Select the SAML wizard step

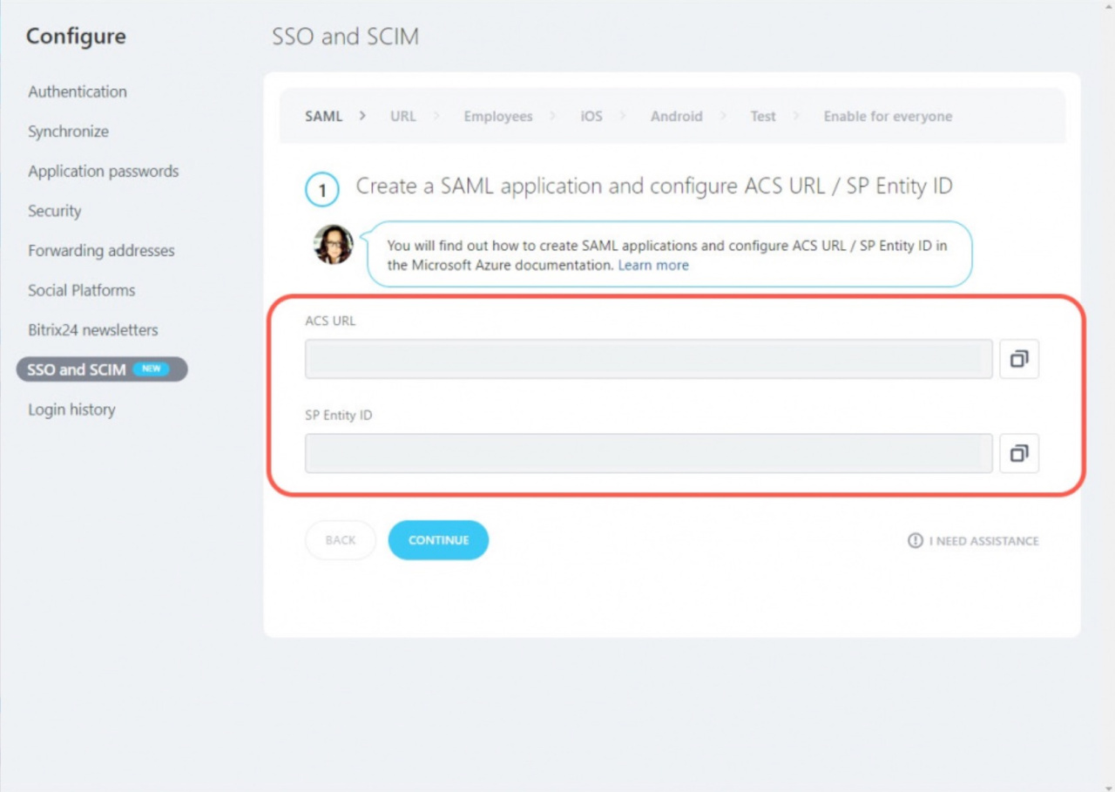(324, 116)
